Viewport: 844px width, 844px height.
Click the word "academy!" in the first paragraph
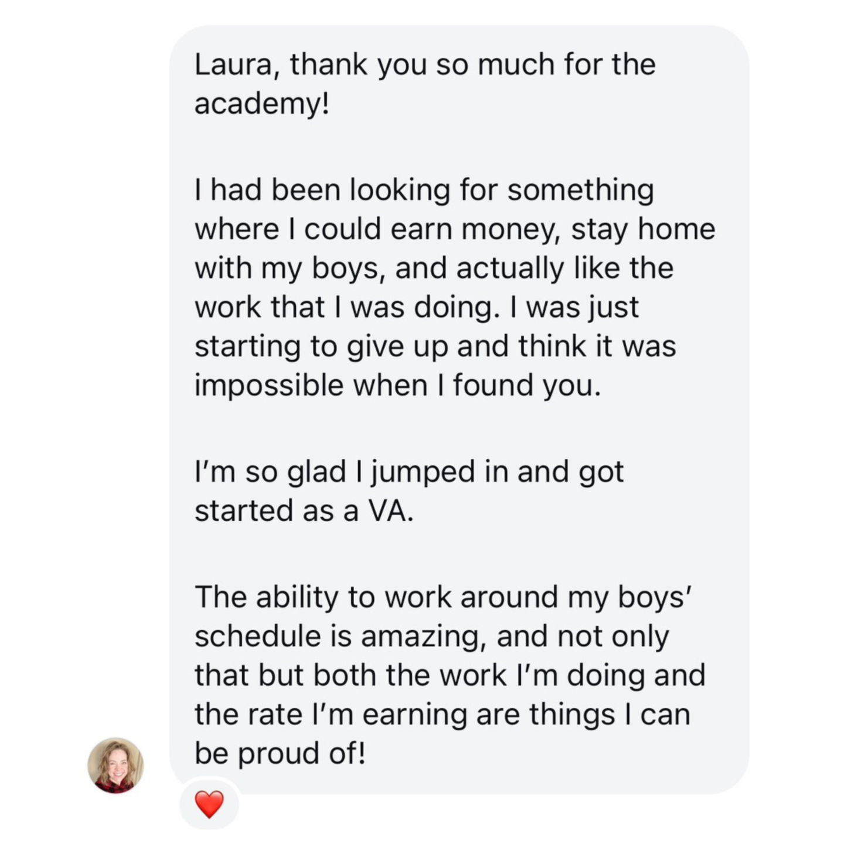click(x=262, y=104)
